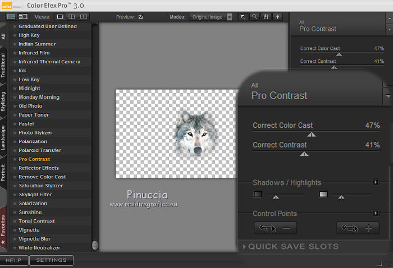Click the shadows protection dark square icon
393x268 pixels.
pyautogui.click(x=258, y=194)
